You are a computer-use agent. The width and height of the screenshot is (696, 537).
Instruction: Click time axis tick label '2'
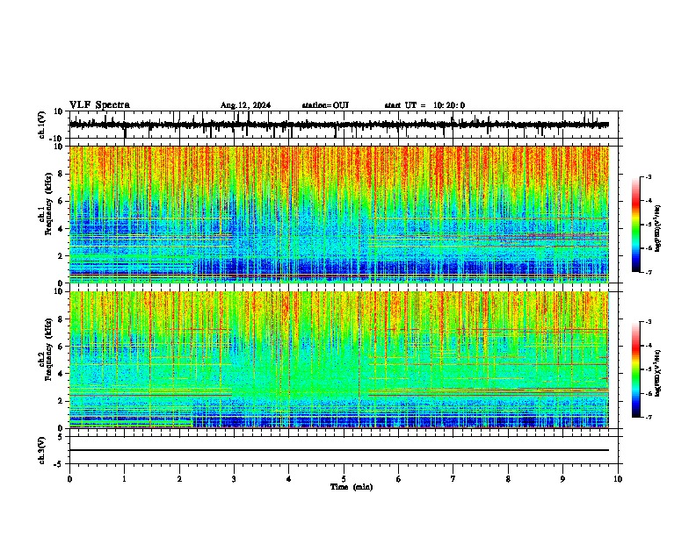(x=179, y=479)
